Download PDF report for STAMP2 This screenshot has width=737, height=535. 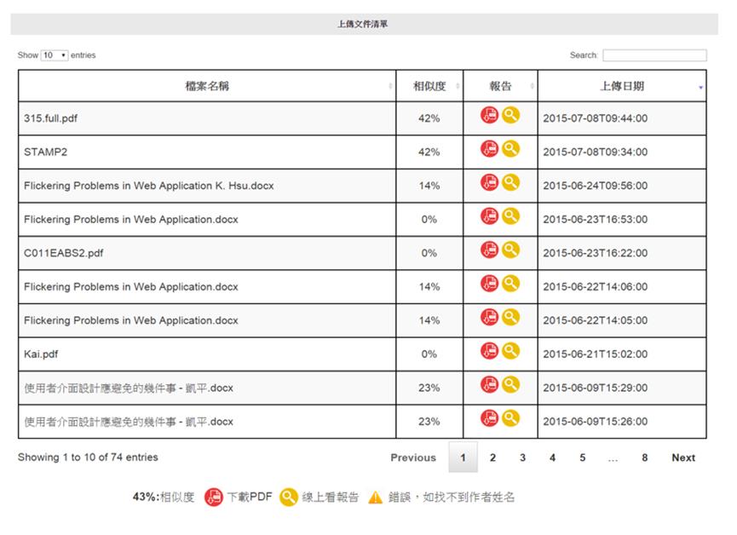[489, 148]
